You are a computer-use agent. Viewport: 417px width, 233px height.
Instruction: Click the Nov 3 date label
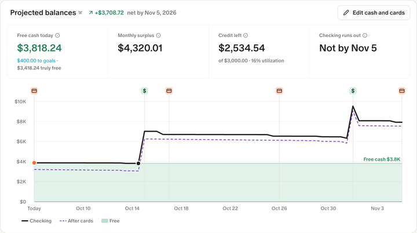(378, 208)
